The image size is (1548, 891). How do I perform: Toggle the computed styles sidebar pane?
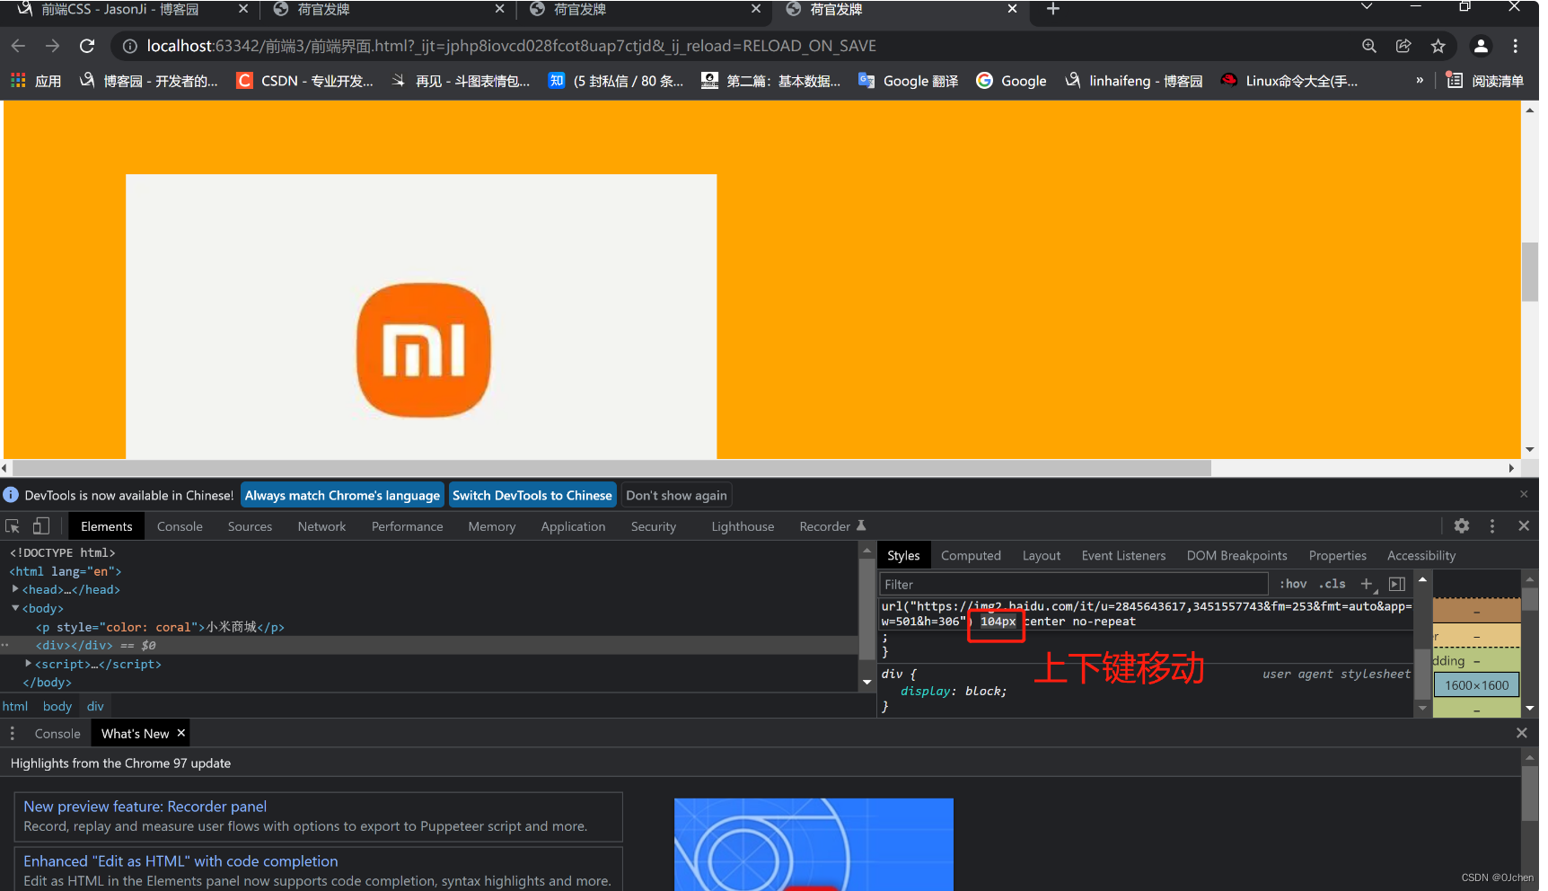pyautogui.click(x=1396, y=584)
